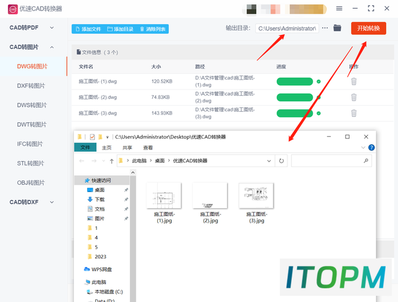The height and width of the screenshot is (302, 398).
Task: Click 此电脑 in Explorer breadcrumb
Action: pyautogui.click(x=139, y=161)
